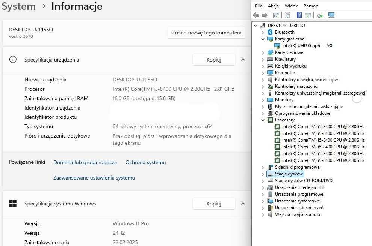
Task: Collapse the Karty graficzne tree branch
Action: pos(263,39)
